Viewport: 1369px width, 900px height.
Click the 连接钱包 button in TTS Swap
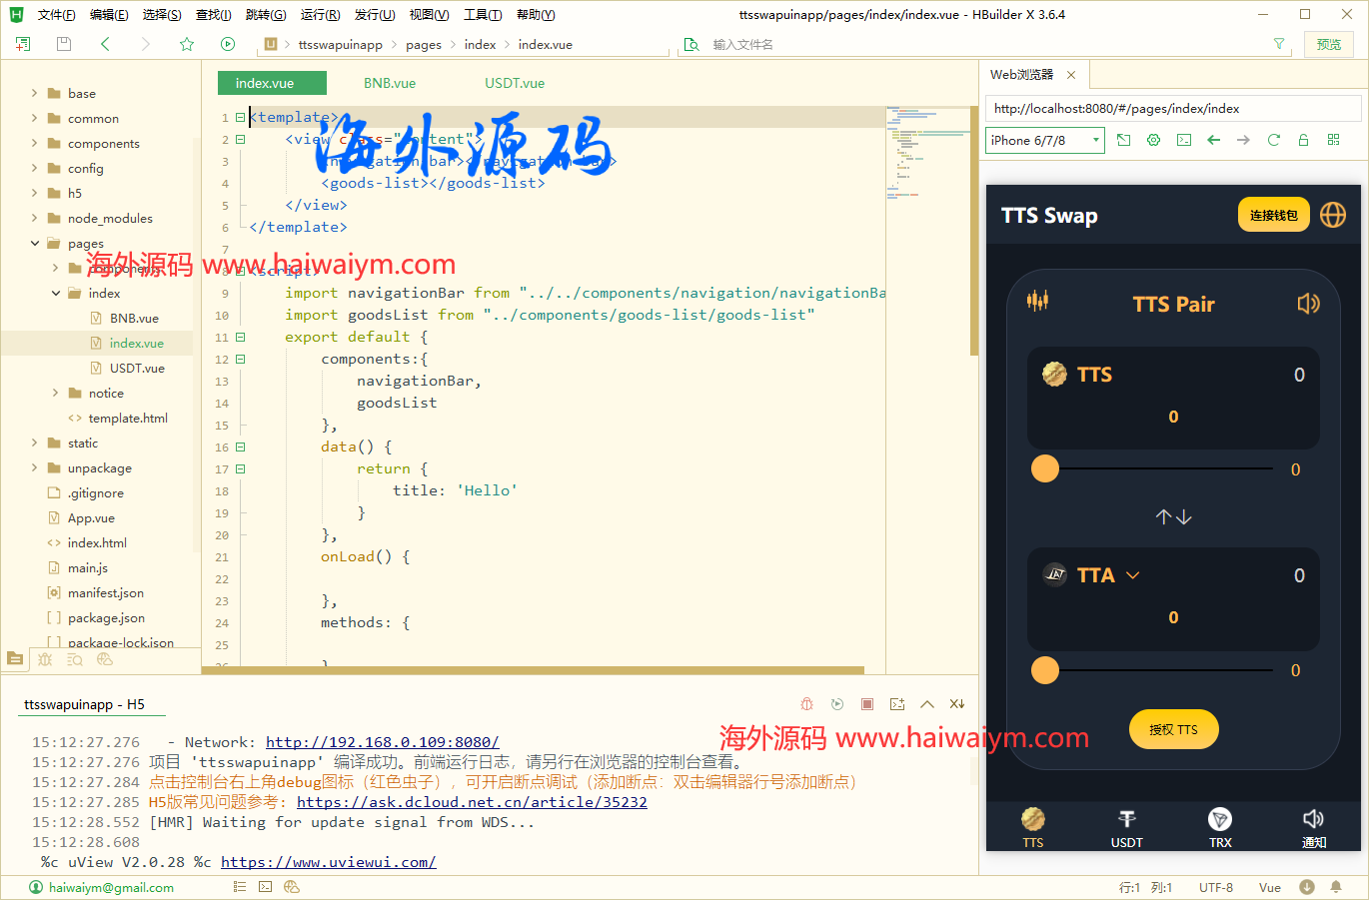[1273, 214]
